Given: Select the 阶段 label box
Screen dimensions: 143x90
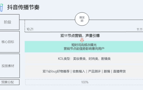Looking at the screenshot, I should click(x=10, y=22).
